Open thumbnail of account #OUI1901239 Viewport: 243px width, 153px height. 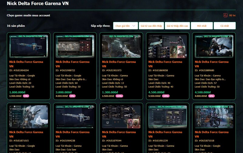[x=168, y=117]
